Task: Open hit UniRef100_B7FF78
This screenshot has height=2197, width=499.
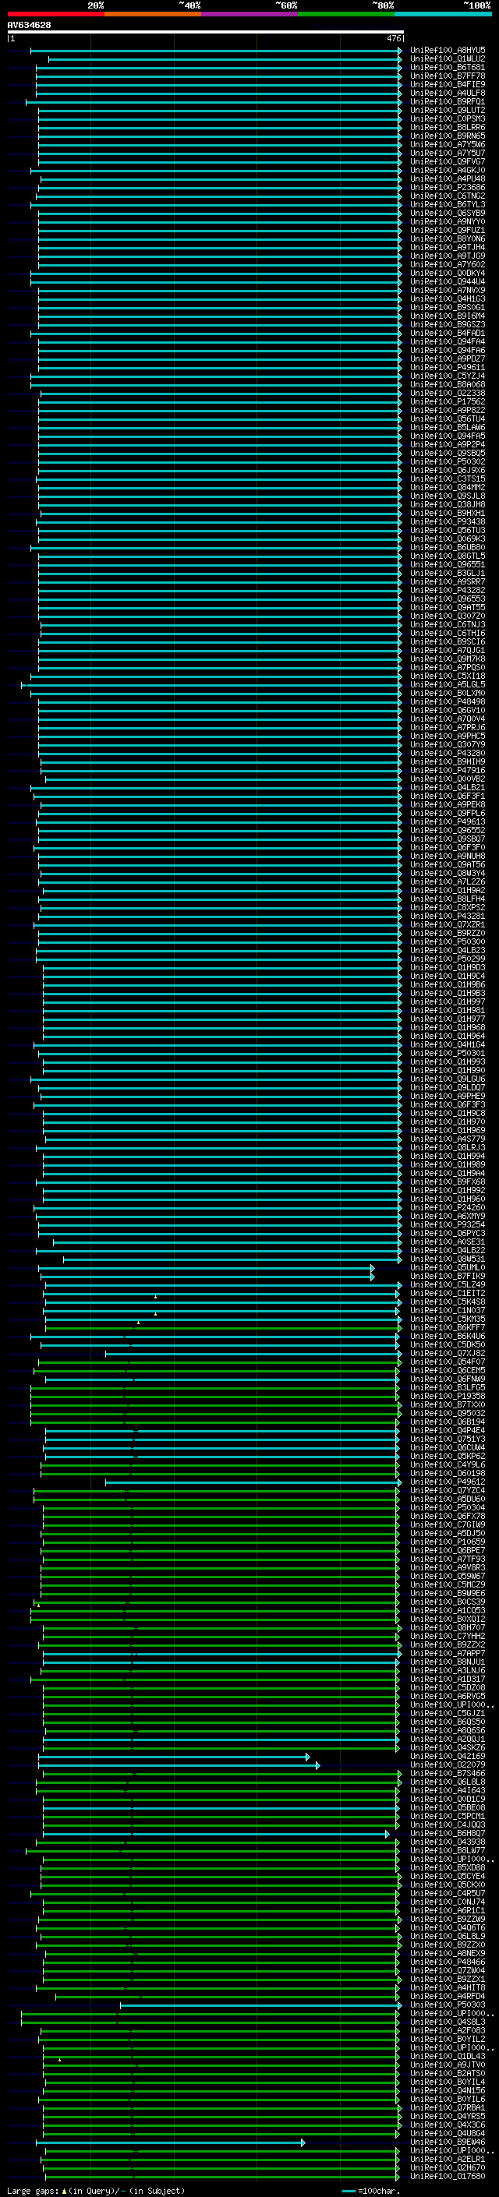Action: (448, 76)
